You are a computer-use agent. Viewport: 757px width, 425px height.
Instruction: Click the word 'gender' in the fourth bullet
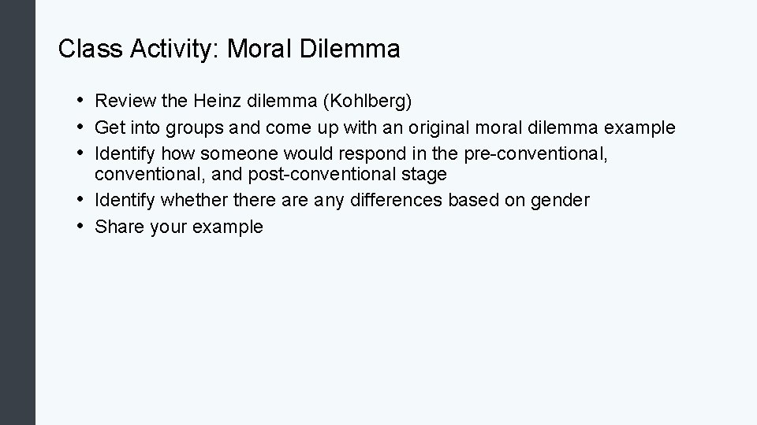(x=560, y=200)
